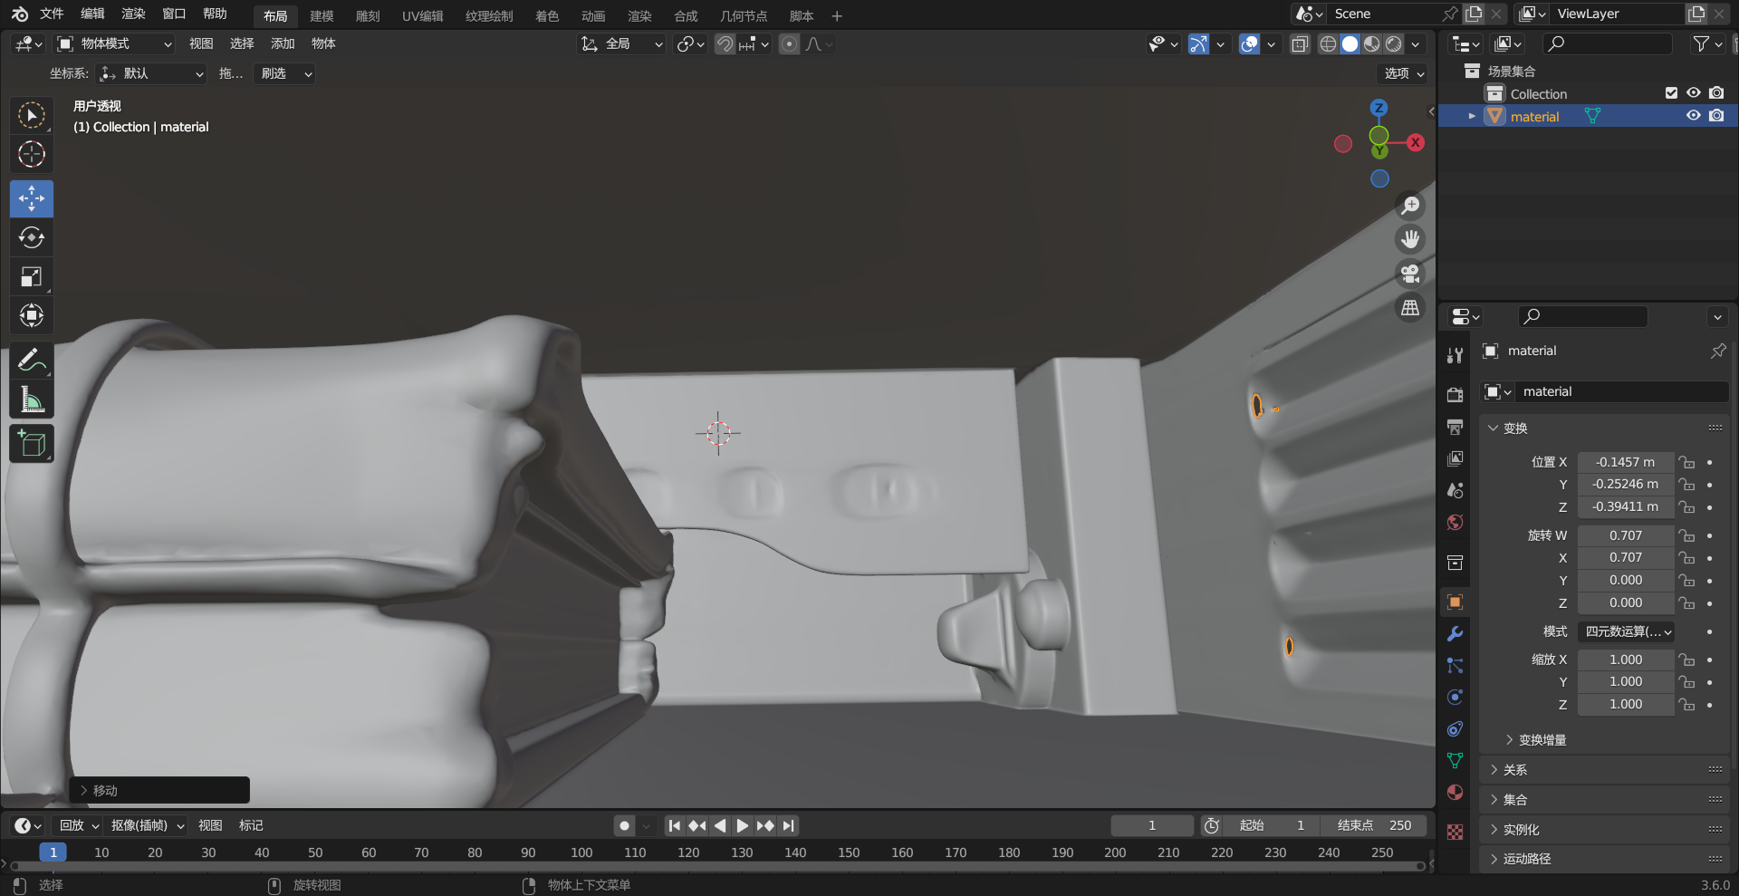This screenshot has width=1739, height=896.
Task: Select the Measure tool
Action: coord(32,400)
